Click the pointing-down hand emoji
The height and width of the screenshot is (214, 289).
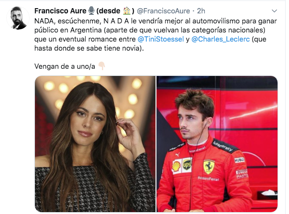(101, 66)
